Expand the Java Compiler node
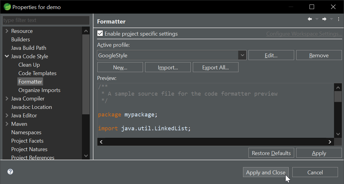The height and width of the screenshot is (184, 344). 7,99
